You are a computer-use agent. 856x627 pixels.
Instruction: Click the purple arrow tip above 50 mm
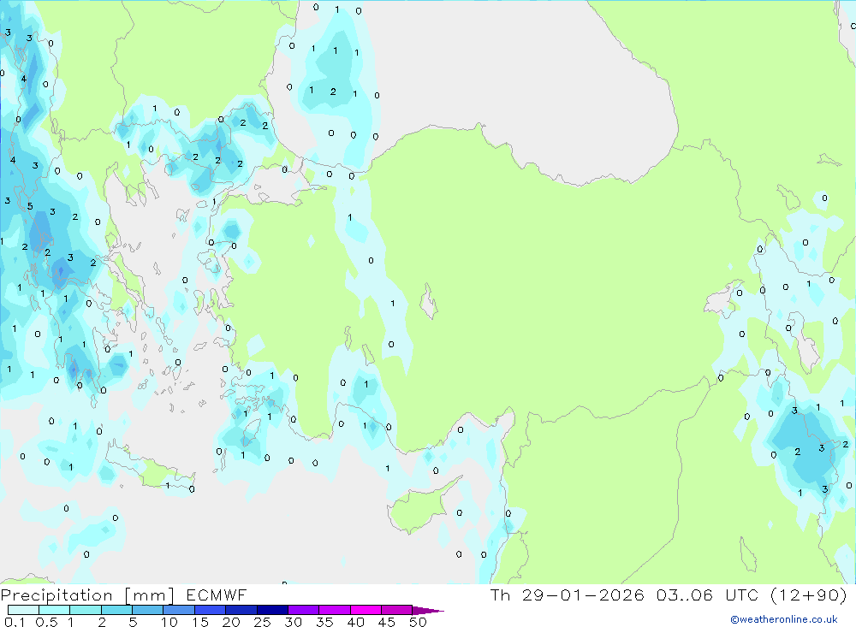click(428, 611)
